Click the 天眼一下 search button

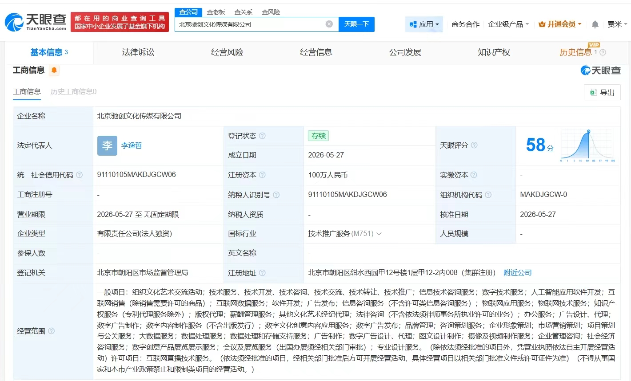click(356, 24)
